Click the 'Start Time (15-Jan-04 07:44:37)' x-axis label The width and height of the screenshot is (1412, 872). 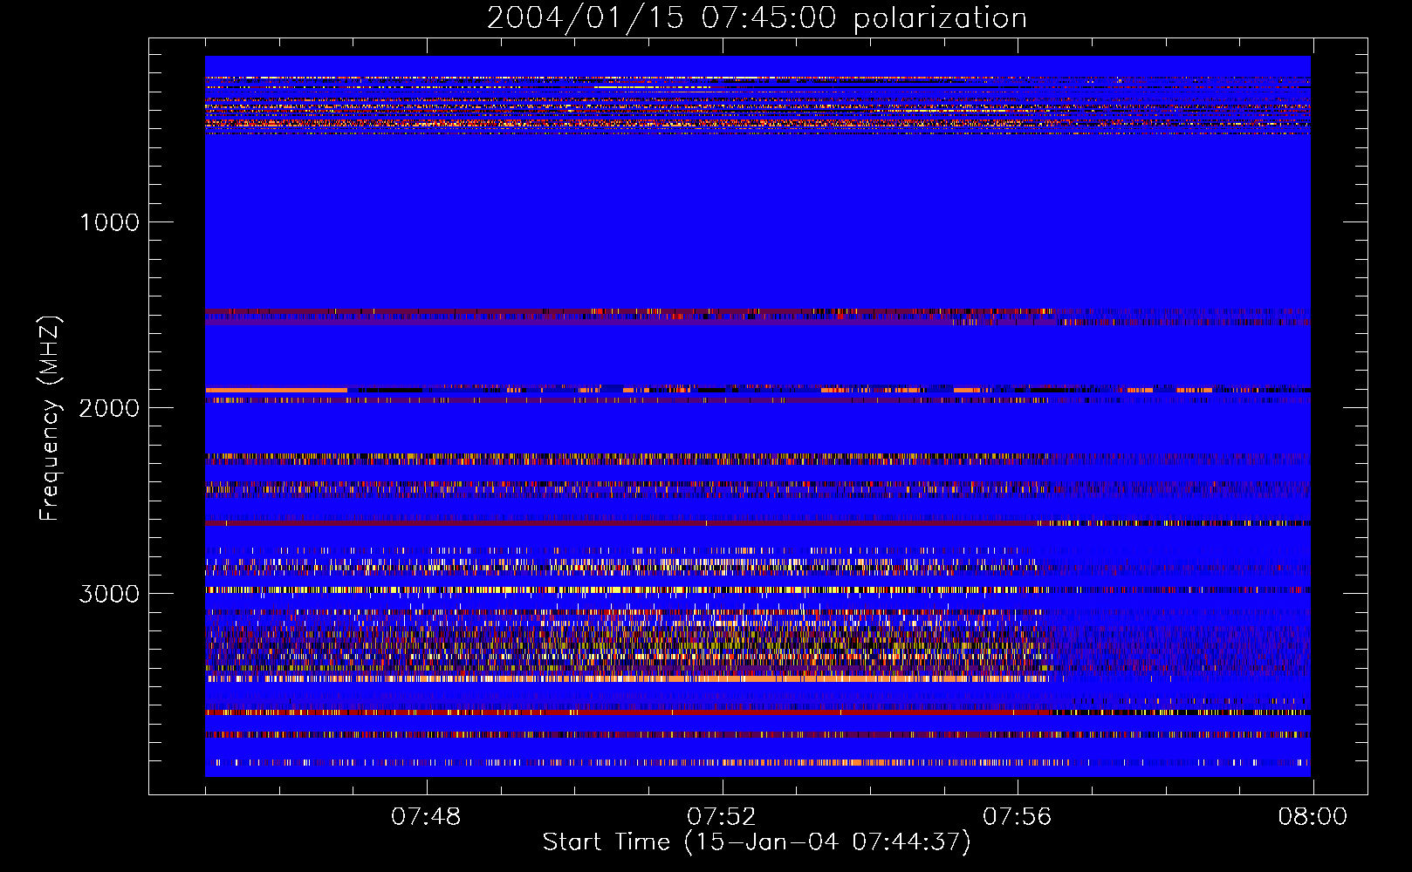tap(757, 842)
